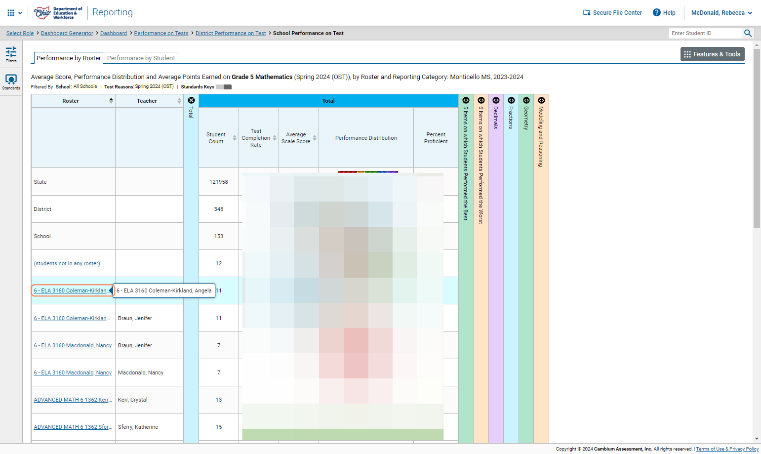The image size is (761, 454).
Task: Go to Dashboard Generator breadcrumb
Action: [x=67, y=33]
